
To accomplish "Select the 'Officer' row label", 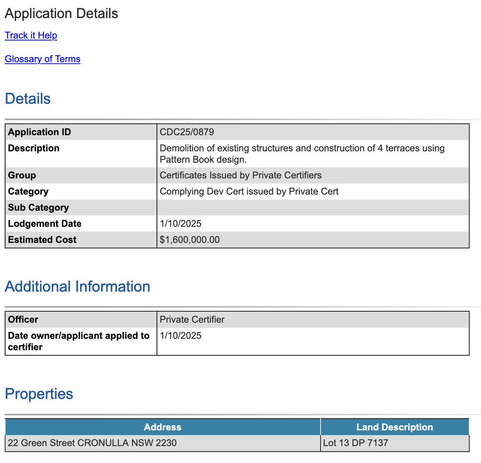I will (23, 320).
